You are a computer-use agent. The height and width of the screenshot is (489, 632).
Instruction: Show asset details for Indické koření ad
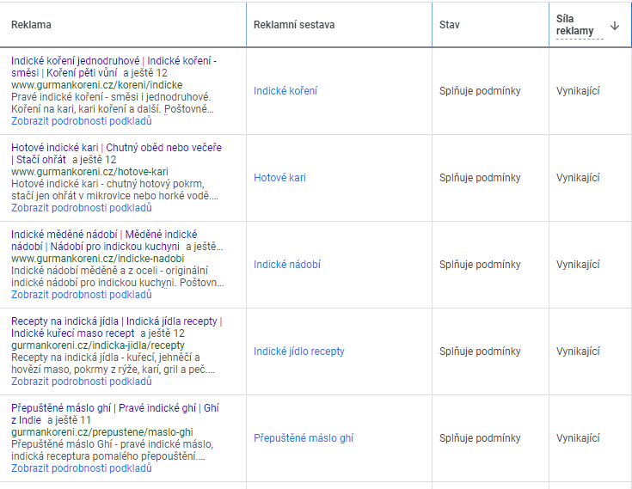click(82, 121)
